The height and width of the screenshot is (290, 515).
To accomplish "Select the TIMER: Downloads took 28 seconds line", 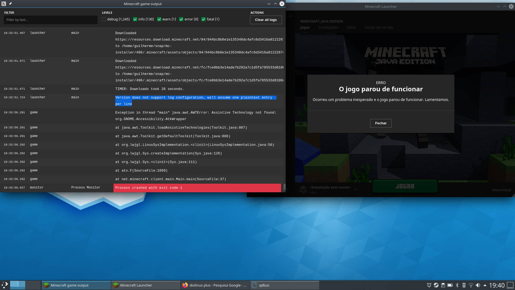I will (x=150, y=89).
